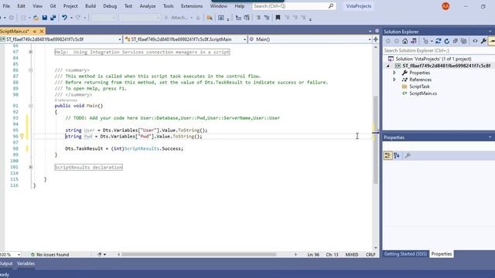Click the user account avatar
Image resolution: width=495 pixels, height=278 pixels.
[x=445, y=6]
